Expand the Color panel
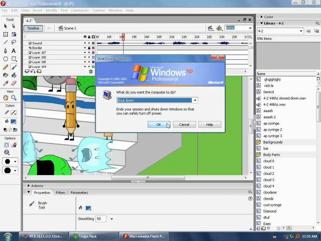Viewport: 321px width, 241px height. tap(262, 17)
